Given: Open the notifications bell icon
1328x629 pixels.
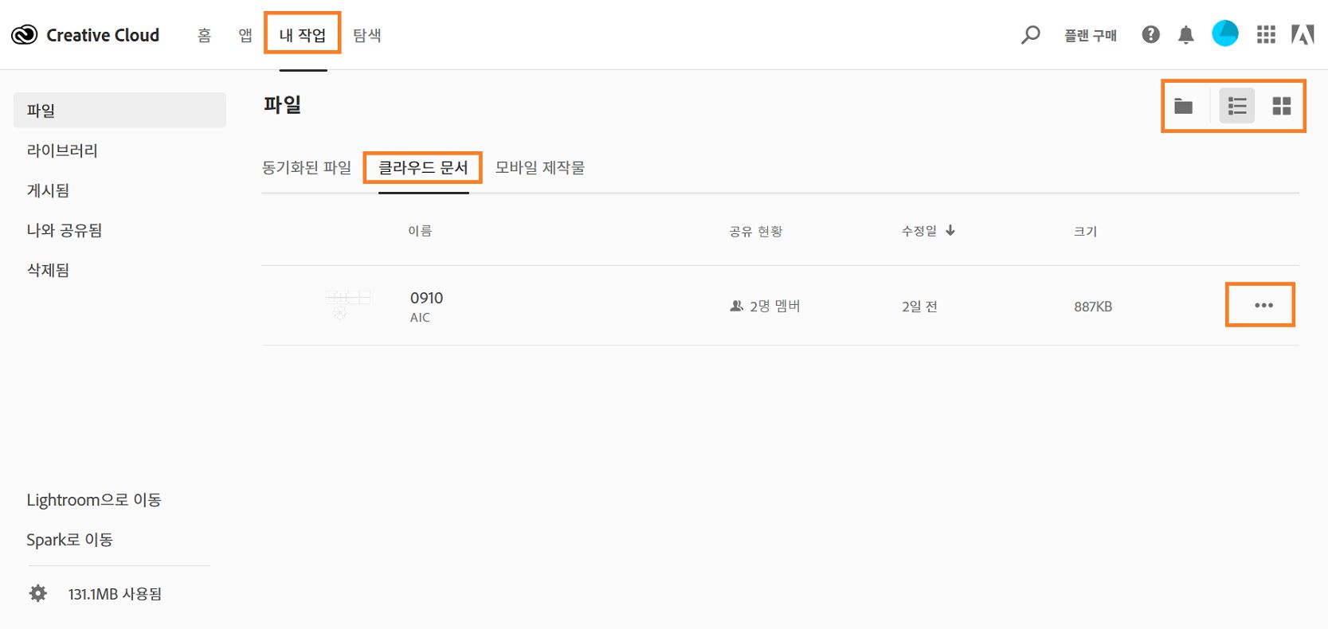Looking at the screenshot, I should point(1185,34).
